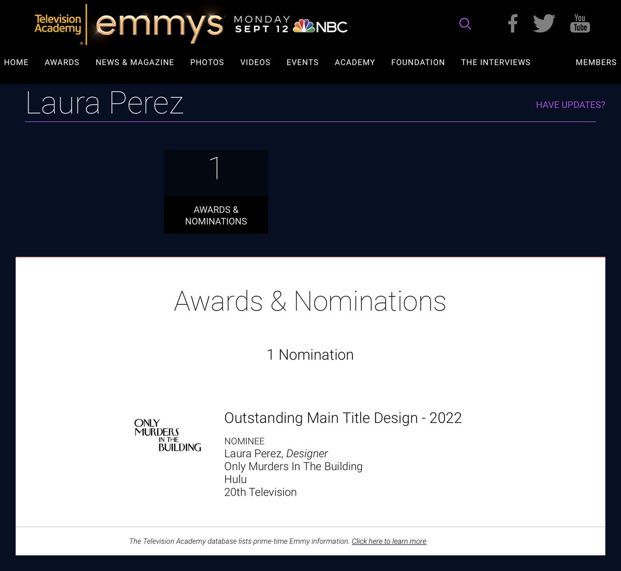Viewport: 621px width, 571px height.
Task: Open the search magnifier icon
Action: pyautogui.click(x=465, y=24)
